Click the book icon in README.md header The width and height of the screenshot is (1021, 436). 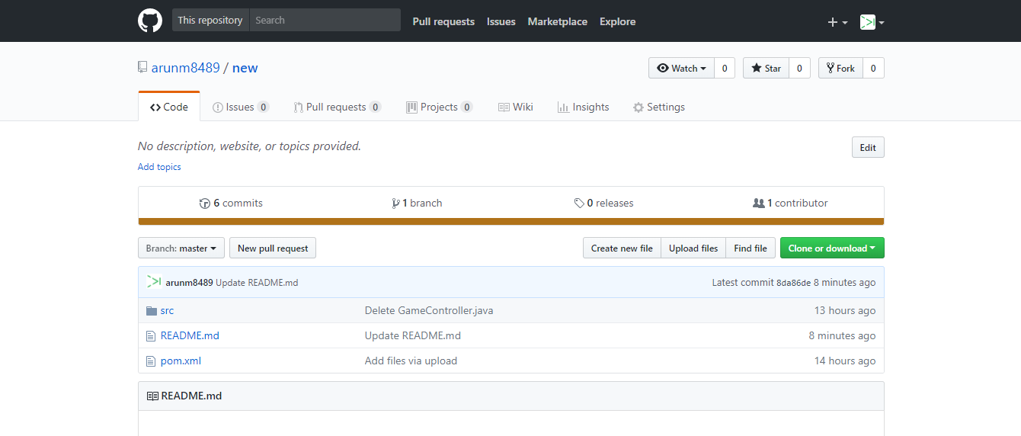152,396
